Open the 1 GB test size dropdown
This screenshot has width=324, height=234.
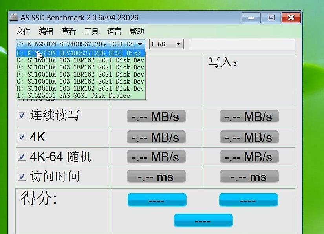coord(167,44)
